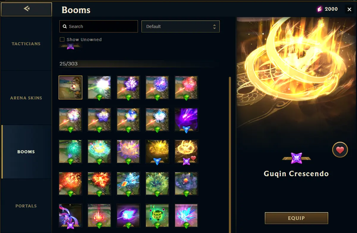Image resolution: width=357 pixels, height=233 pixels.
Task: Enable the Show Unowned checkbox
Action: point(62,39)
